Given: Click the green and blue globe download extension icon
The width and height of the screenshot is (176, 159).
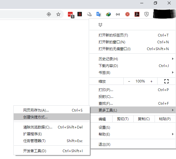Looking at the screenshot, I should point(108,14).
